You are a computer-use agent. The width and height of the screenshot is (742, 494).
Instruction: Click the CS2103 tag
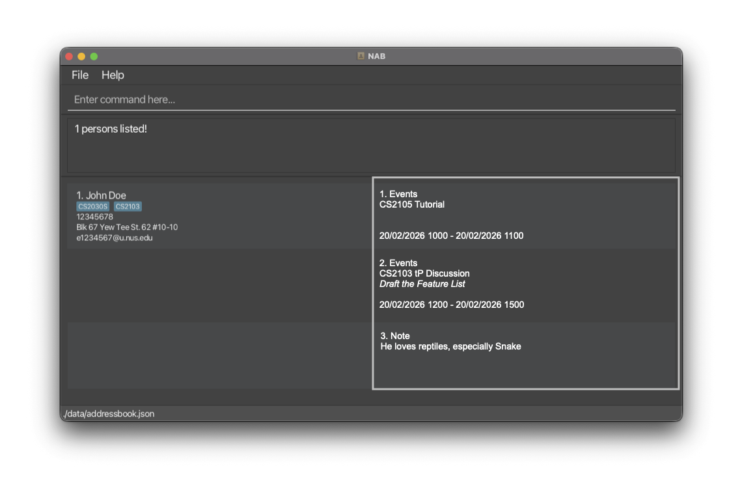128,207
